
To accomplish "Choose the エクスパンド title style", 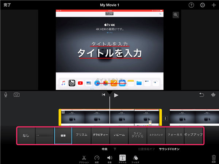I will coord(156,136).
